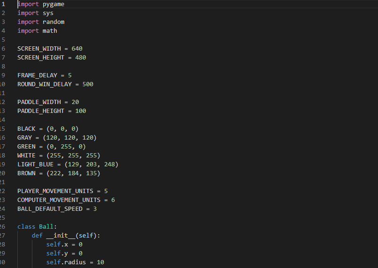Click random in the import statement
The image size is (378, 268).
54,22
